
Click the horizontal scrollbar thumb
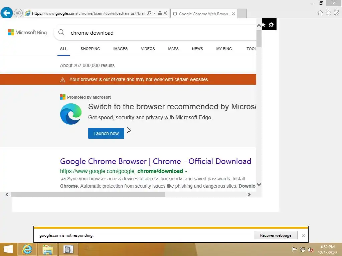(88, 194)
